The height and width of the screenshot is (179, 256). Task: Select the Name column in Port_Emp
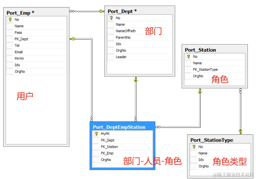pyautogui.click(x=36, y=26)
